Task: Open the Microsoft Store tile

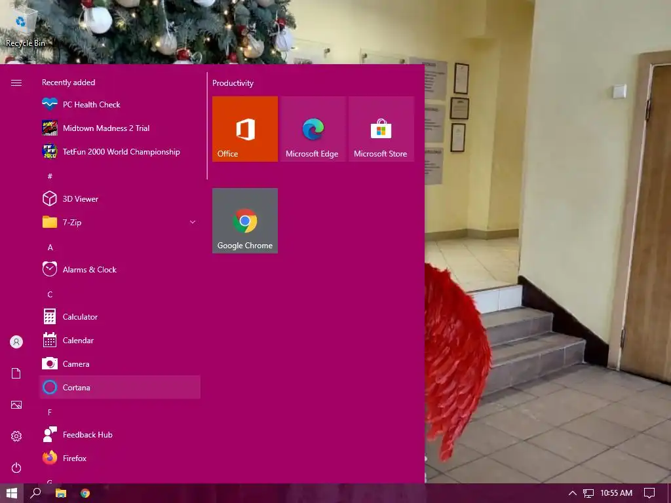Action: pos(381,129)
